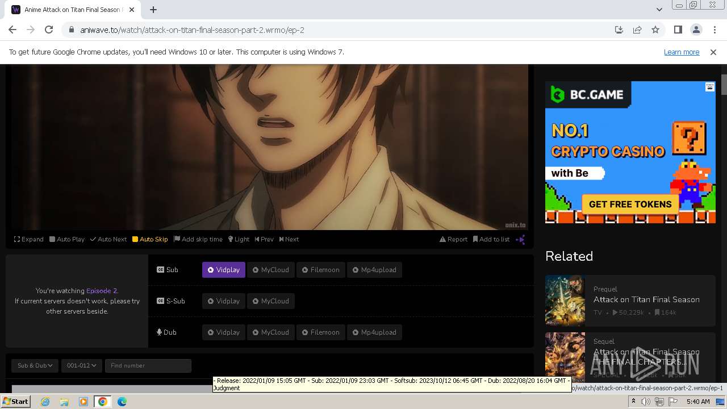Screen dimensions: 727x409
Task: Open Windows Explorer folder on taskbar
Action: 64,402
